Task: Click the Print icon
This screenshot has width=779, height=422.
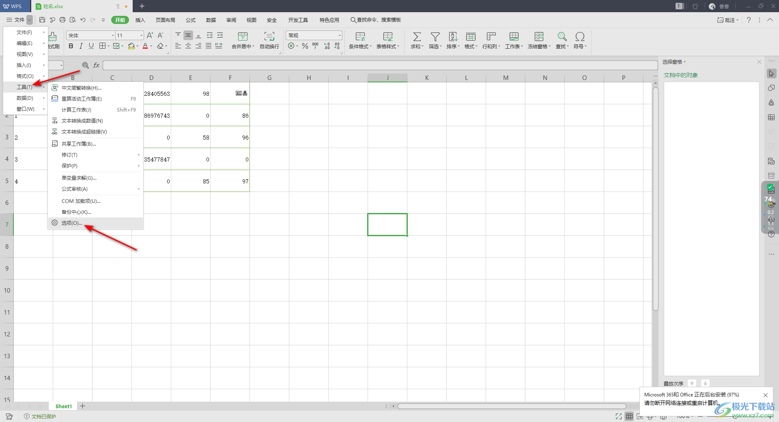Action: (x=62, y=20)
